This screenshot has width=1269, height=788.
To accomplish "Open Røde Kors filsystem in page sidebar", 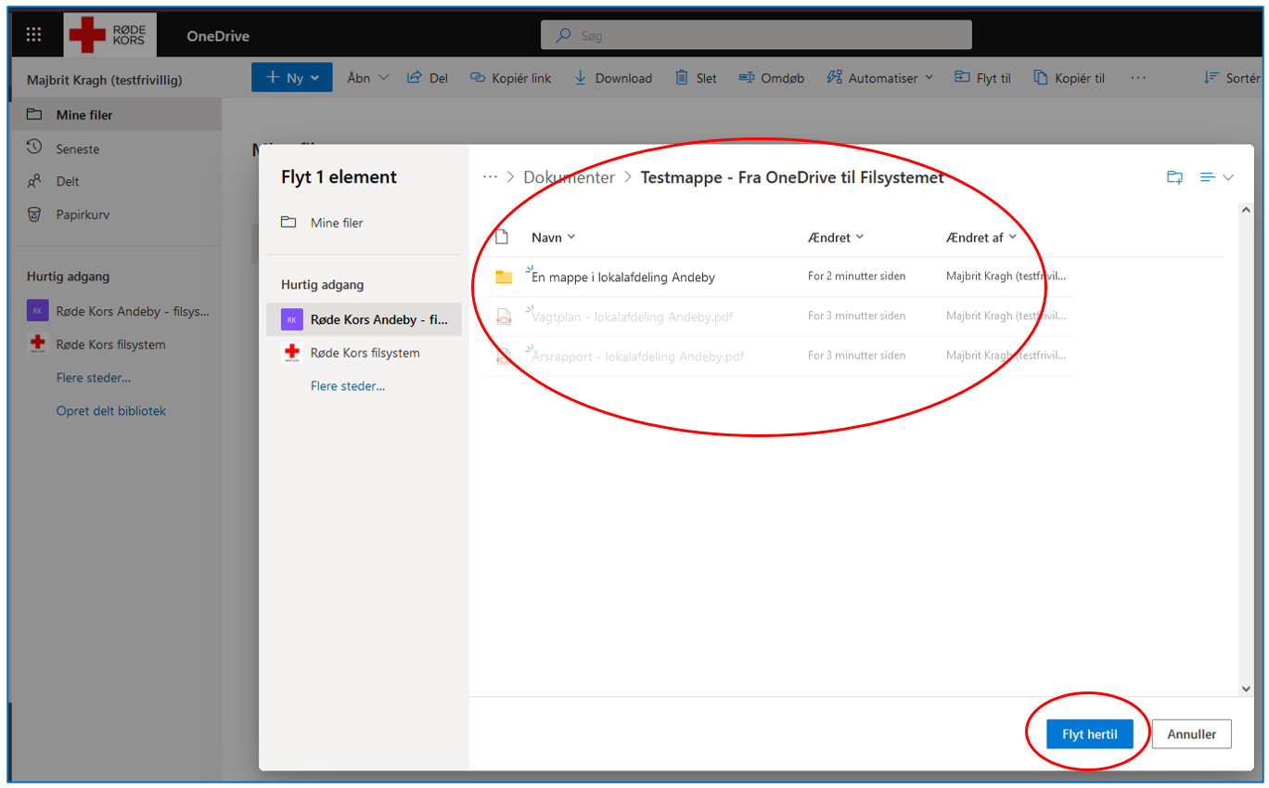I will click(97, 344).
